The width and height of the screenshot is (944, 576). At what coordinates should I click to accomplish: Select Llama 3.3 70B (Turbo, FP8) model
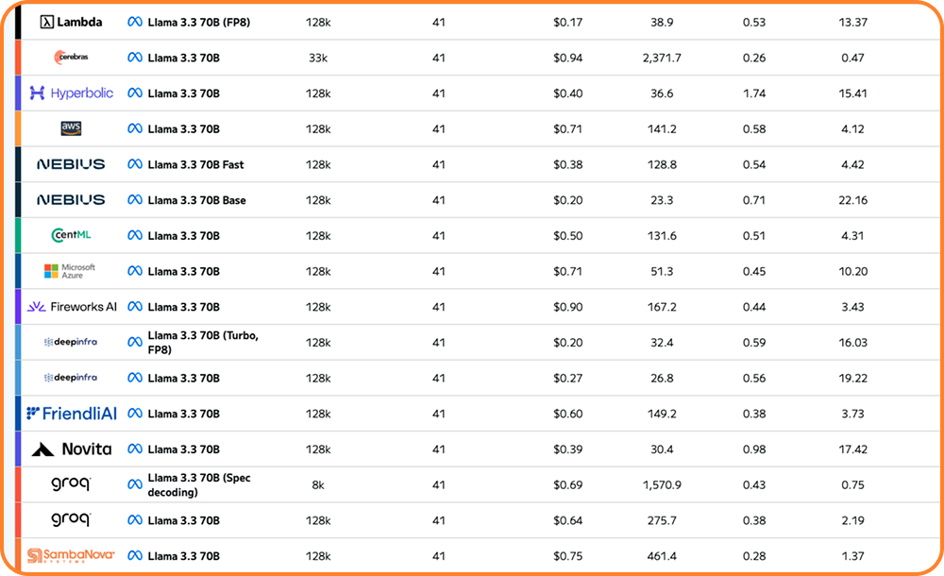203,342
